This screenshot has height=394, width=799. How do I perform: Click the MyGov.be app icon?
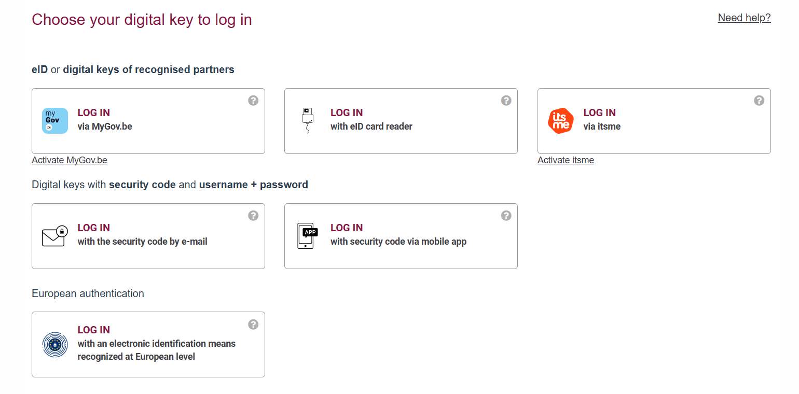tap(55, 121)
